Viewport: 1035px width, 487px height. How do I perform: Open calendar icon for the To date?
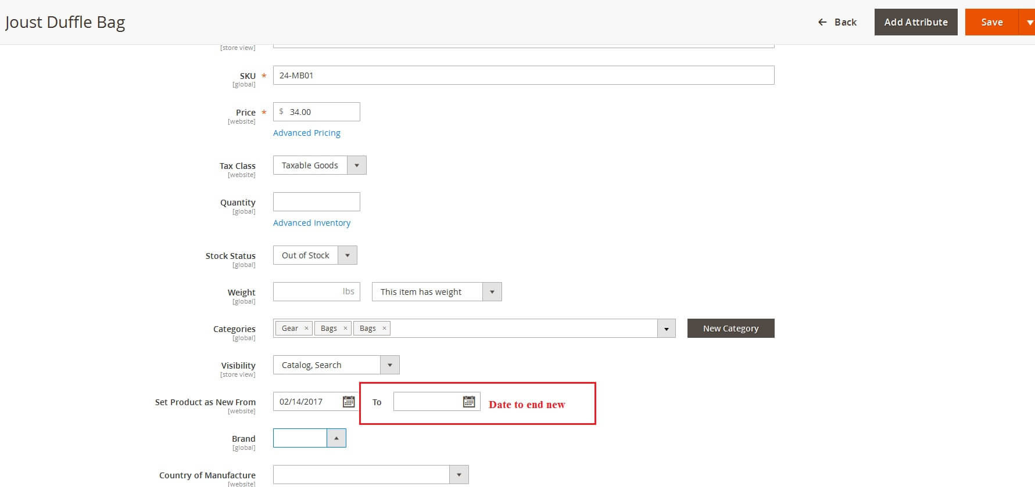tap(469, 402)
